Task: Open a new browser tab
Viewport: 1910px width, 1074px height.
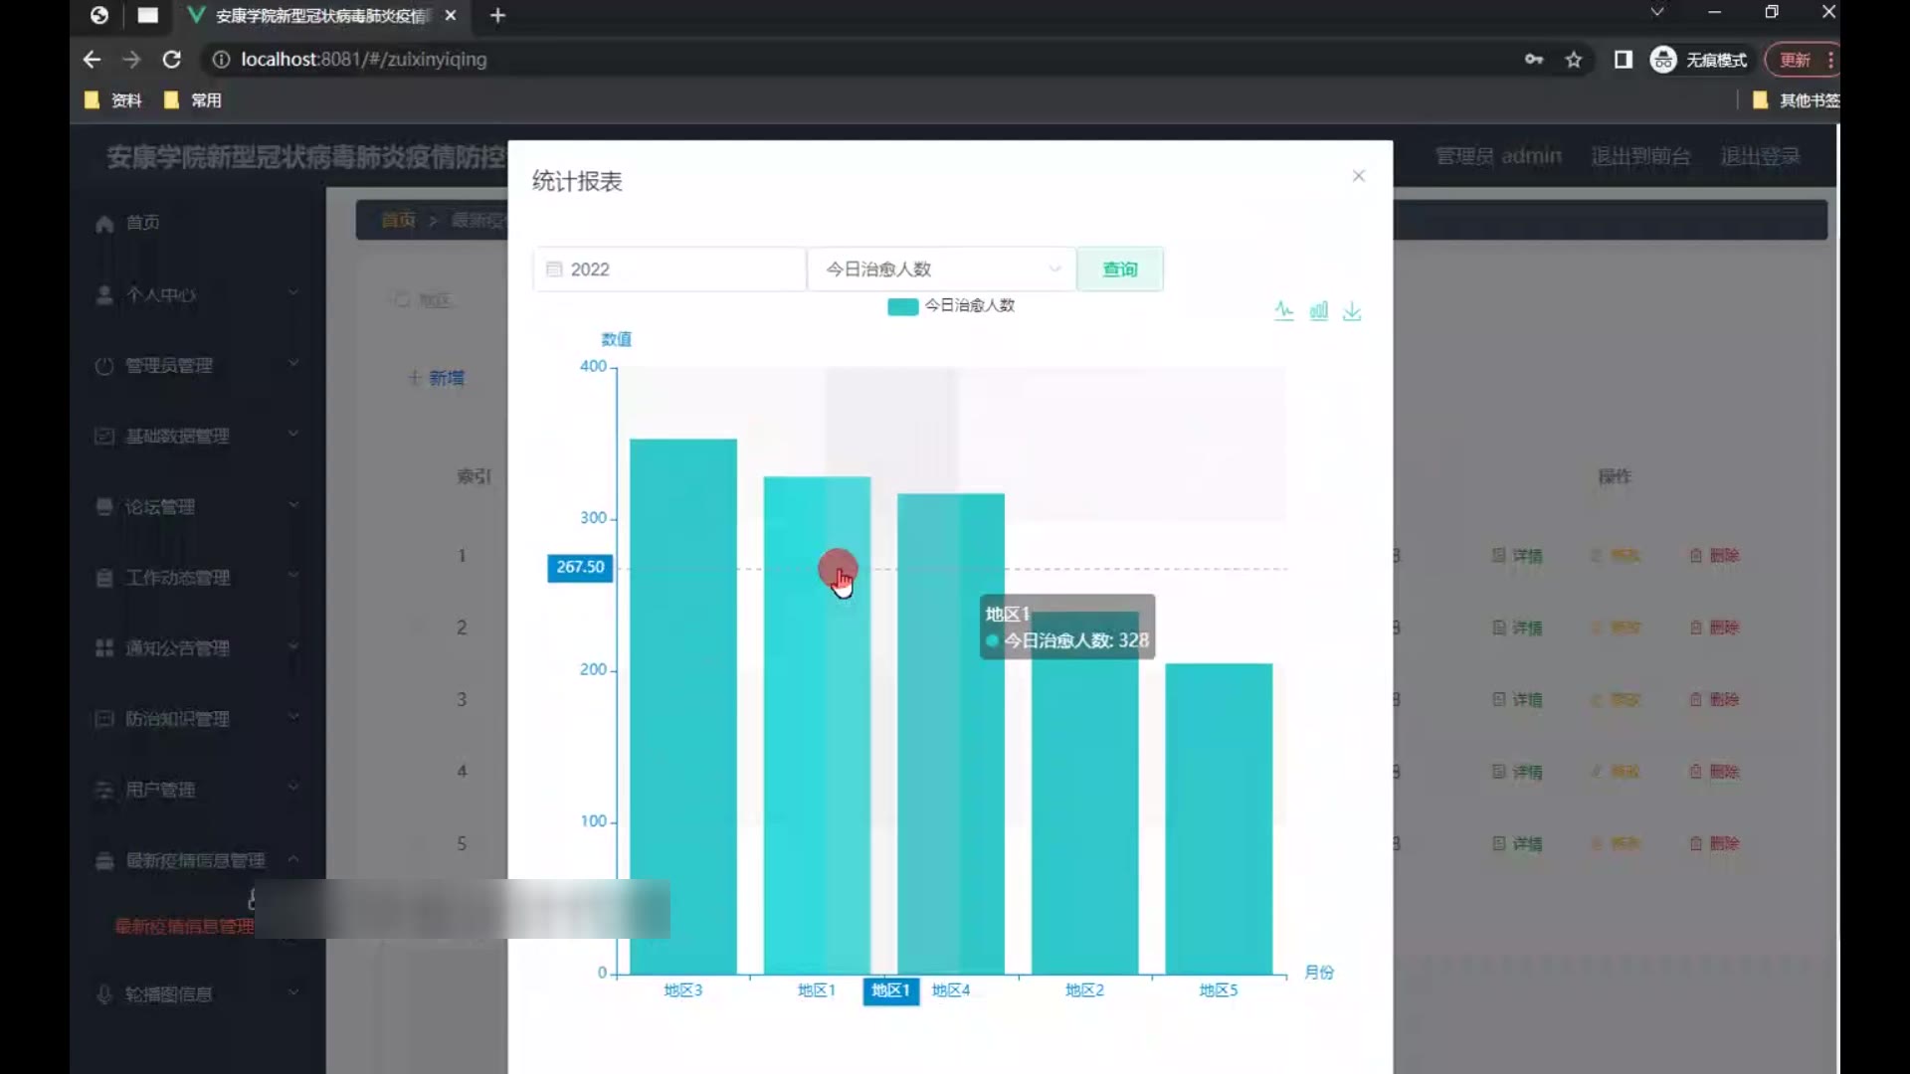Action: [498, 16]
